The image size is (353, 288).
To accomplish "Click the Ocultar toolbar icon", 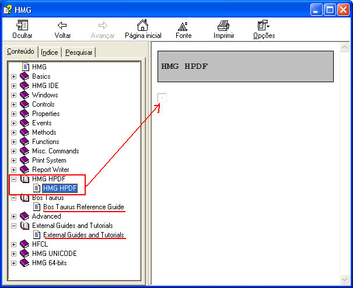I will click(x=22, y=26).
